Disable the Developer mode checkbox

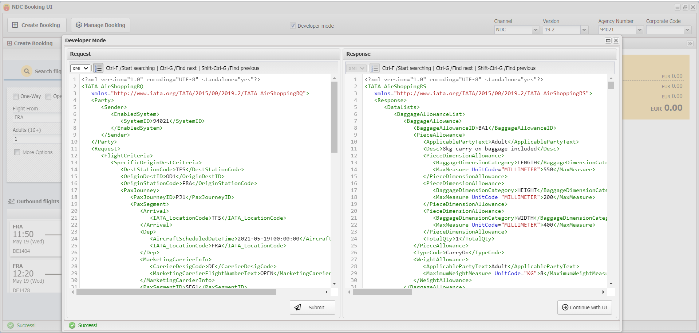(293, 26)
